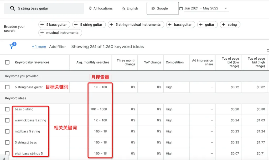269x160 pixels.
Task: Click the magnifying glass search icon
Action: pyautogui.click(x=12, y=8)
